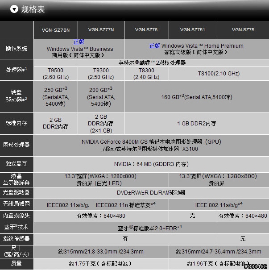Click the non-LED 13.3" 贵丽屏 display cell
This screenshot has width=269, height=270.
(x=219, y=179)
